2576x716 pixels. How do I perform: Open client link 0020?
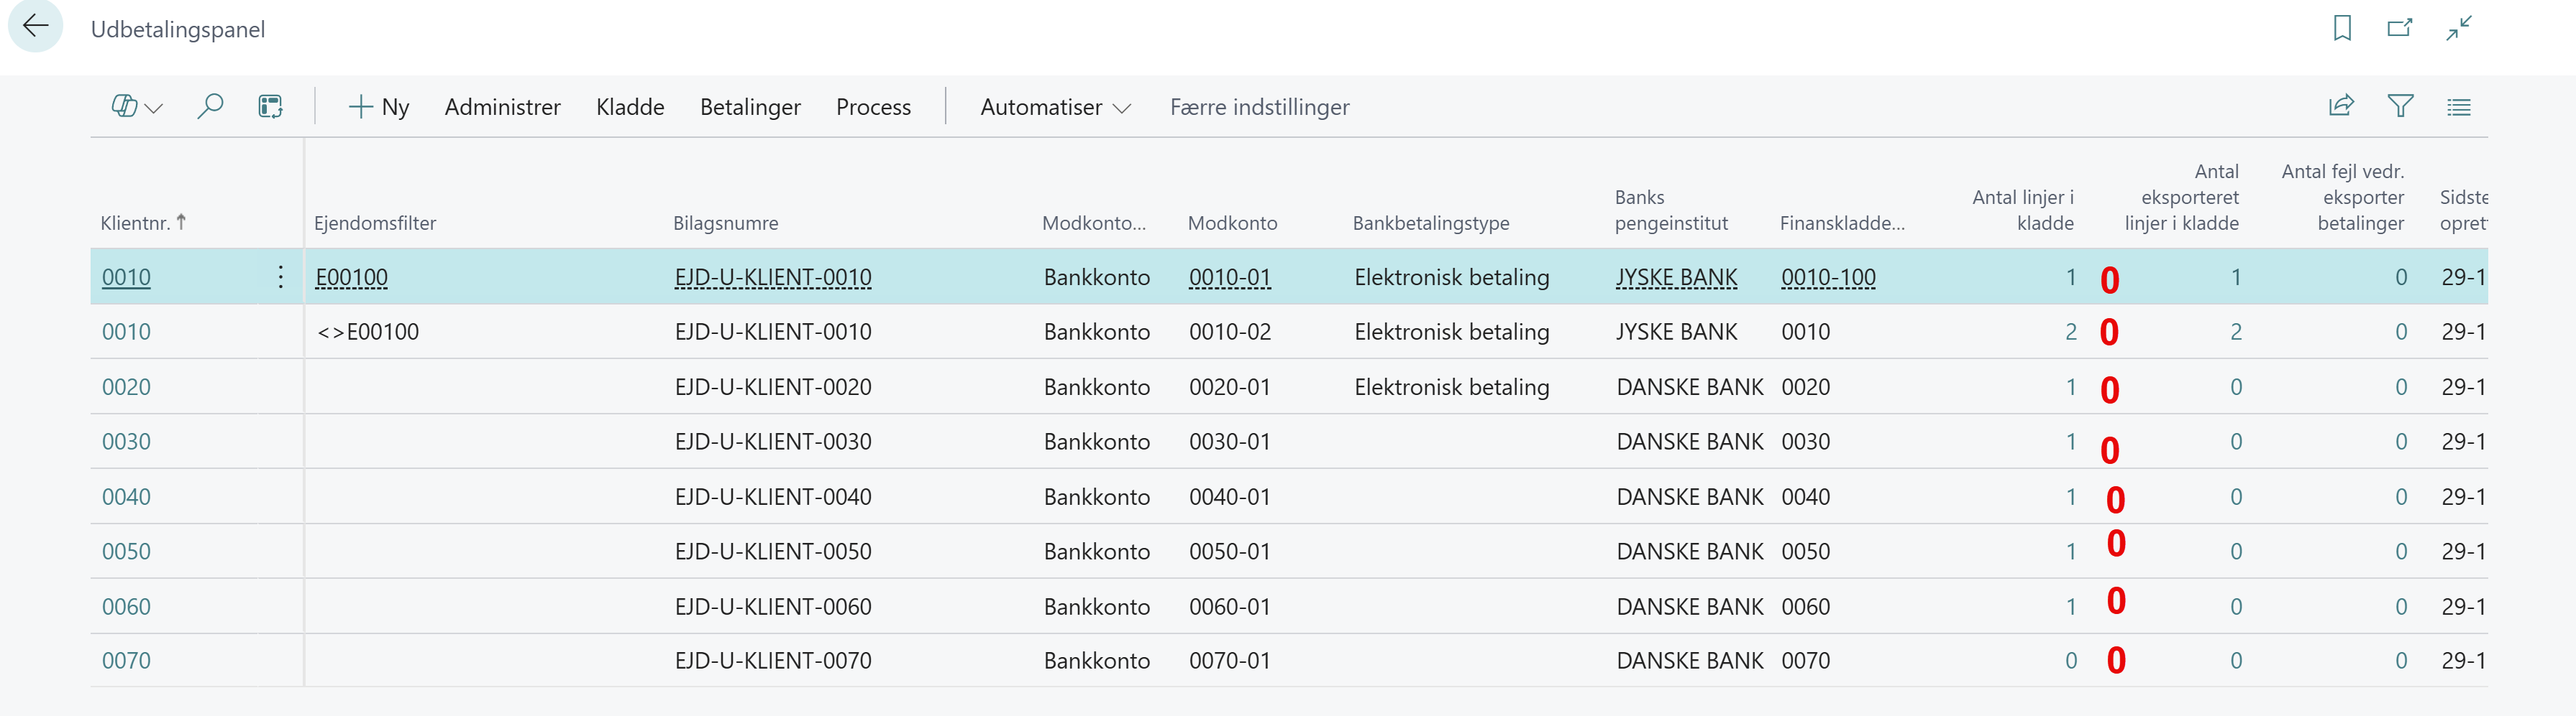tap(126, 386)
